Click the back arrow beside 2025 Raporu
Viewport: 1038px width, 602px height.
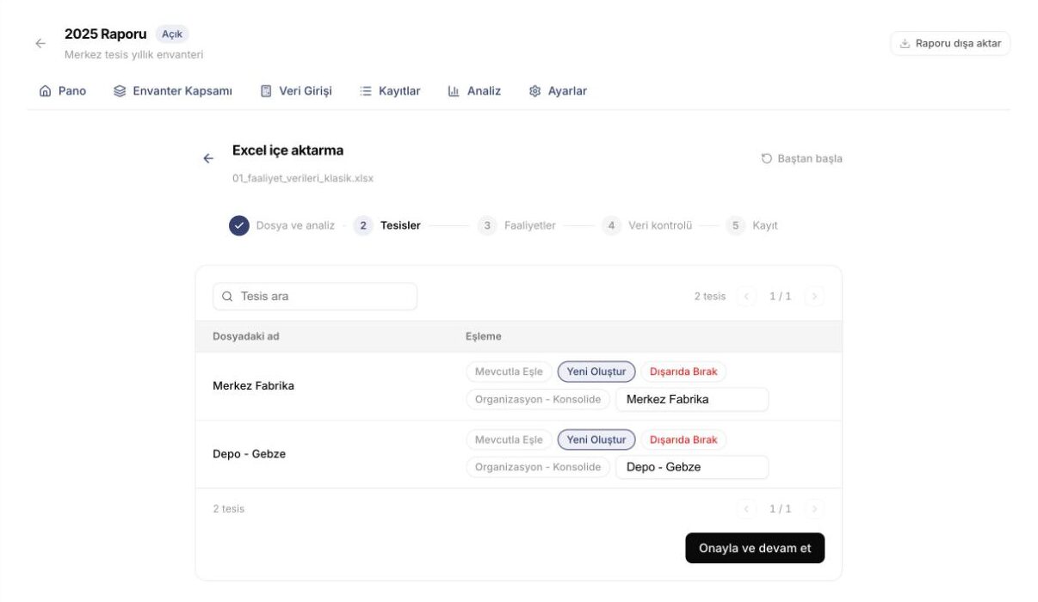tap(40, 43)
